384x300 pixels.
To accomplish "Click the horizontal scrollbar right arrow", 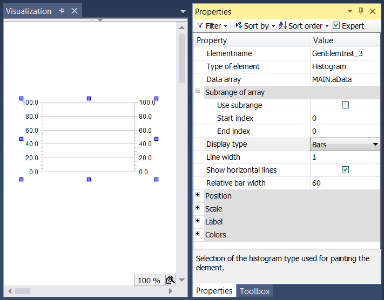I will (x=171, y=291).
